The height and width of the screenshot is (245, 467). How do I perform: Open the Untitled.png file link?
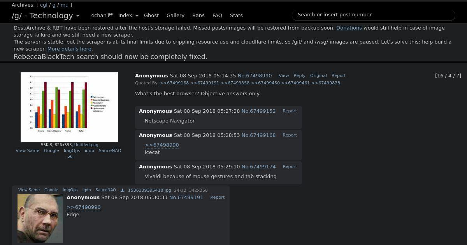(86, 145)
